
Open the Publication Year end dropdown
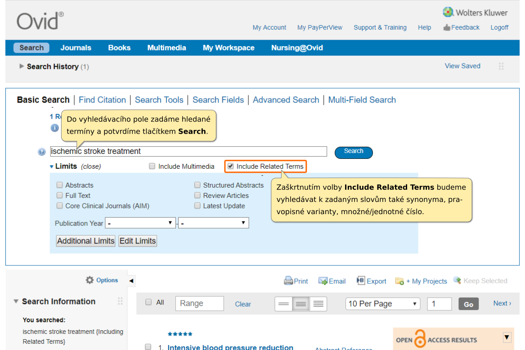[214, 223]
